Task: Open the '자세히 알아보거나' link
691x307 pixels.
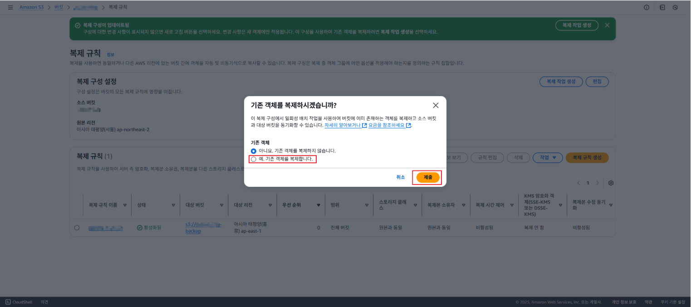Action: 342,125
